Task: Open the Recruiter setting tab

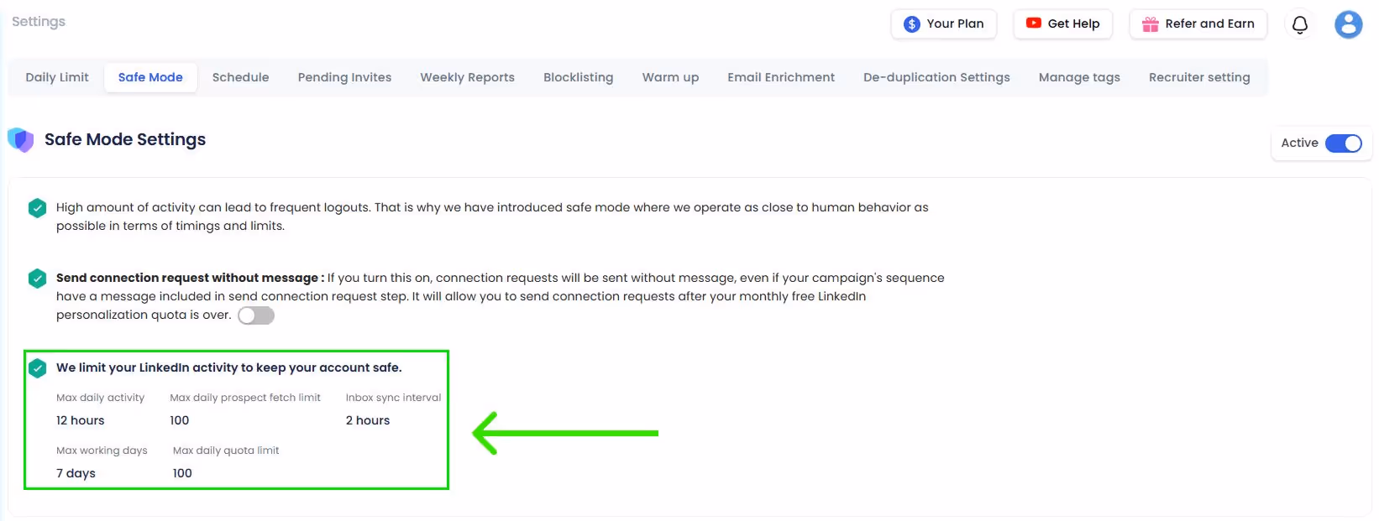Action: (1199, 77)
